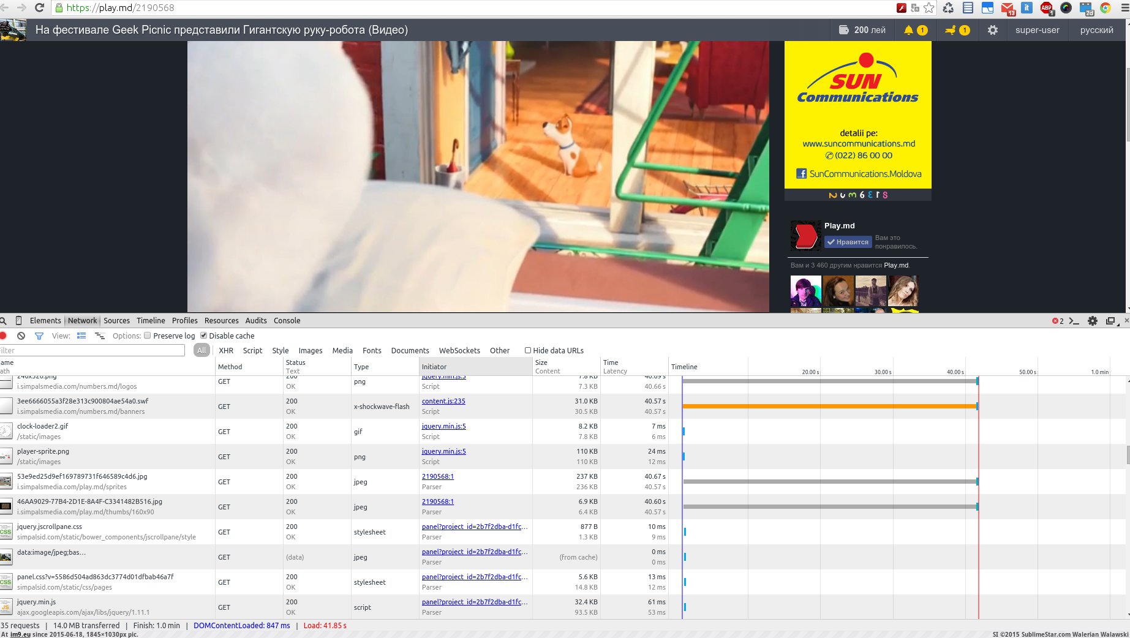Viewport: 1130px width, 638px height.
Task: Click the Facebook Нравится like button
Action: coord(847,242)
